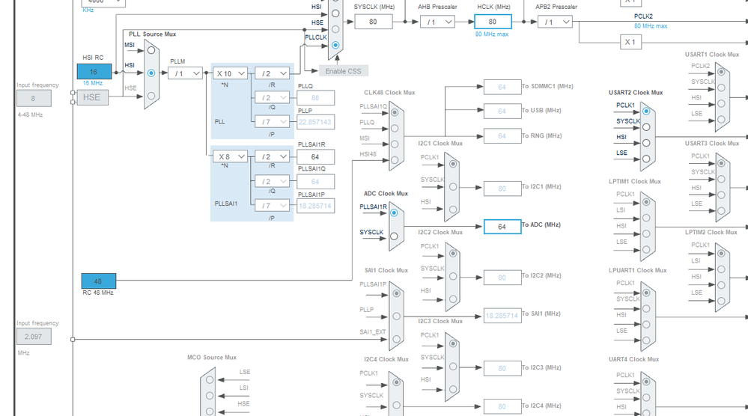This screenshot has height=416, width=748.
Task: Select HSI in I2C1 Clock Mux
Action: pos(453,209)
